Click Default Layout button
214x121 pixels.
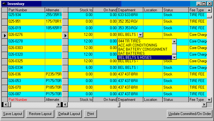69,114
